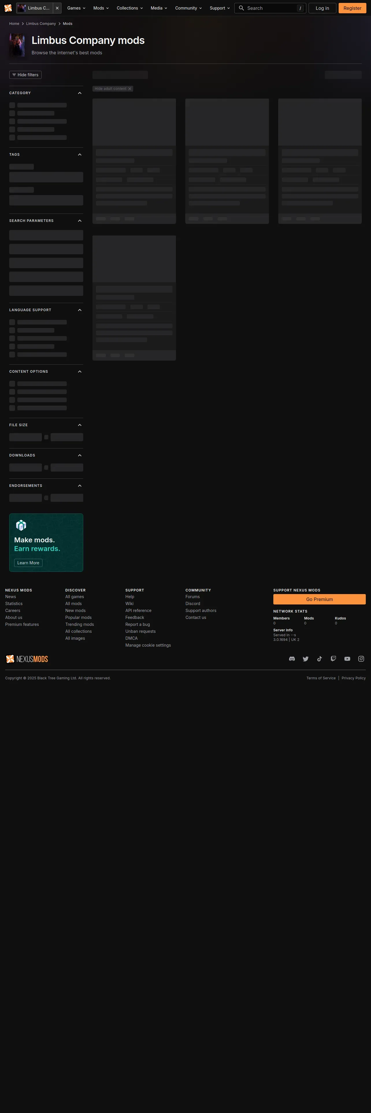Remove the 'Hide adult content' filter chip

(129, 89)
